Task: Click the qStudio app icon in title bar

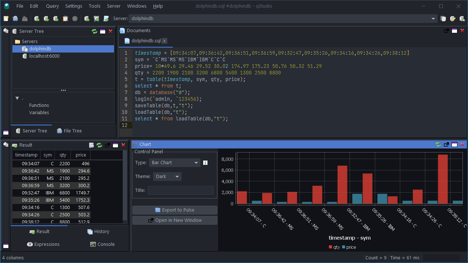Action: pos(7,6)
